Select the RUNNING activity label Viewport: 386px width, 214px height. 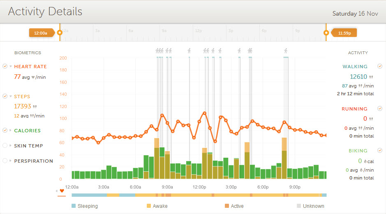[354, 109]
